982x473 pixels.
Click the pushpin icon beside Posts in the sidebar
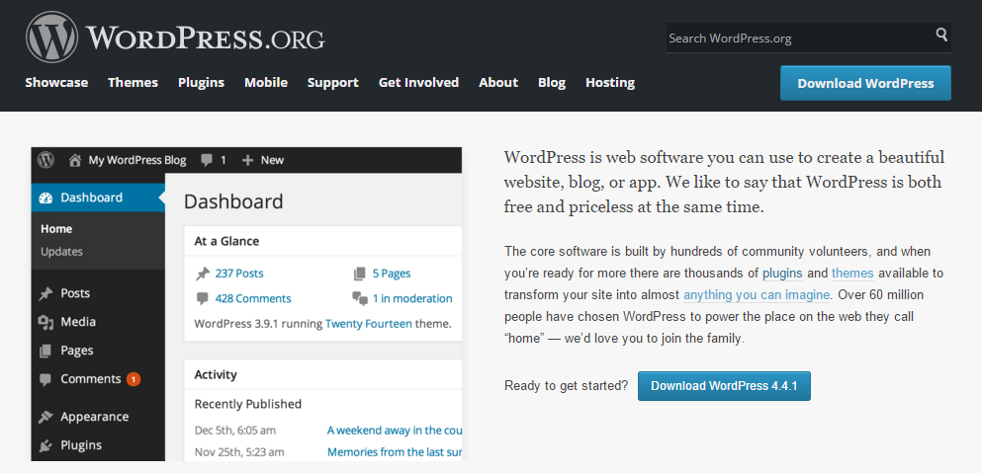(x=45, y=293)
